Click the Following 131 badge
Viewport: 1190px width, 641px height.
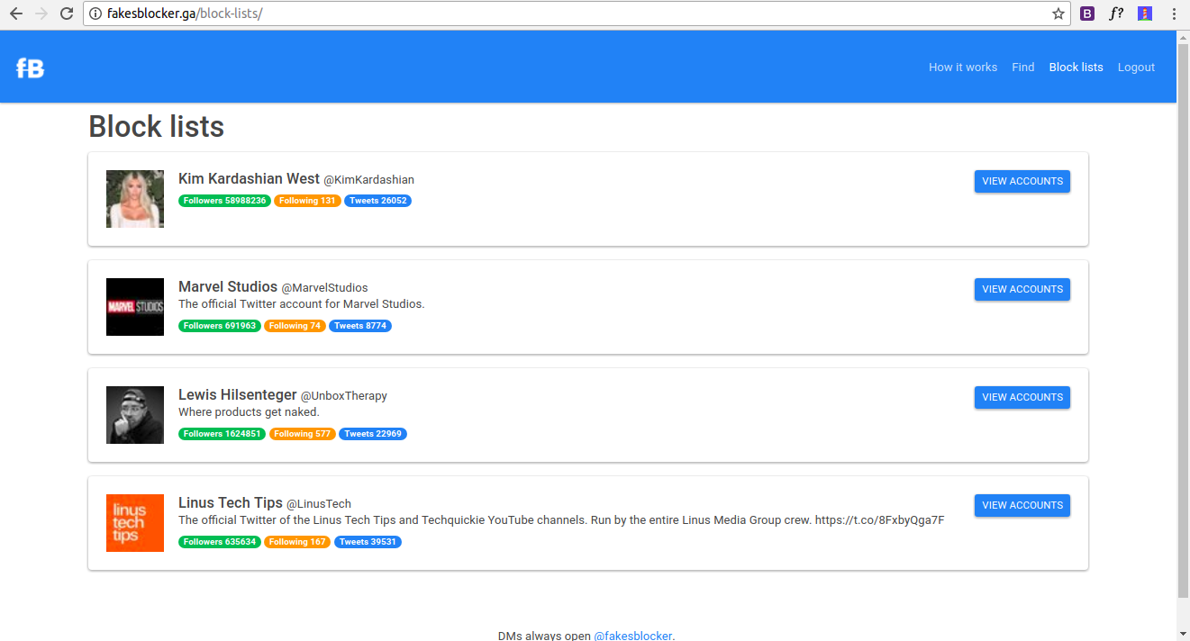[307, 201]
